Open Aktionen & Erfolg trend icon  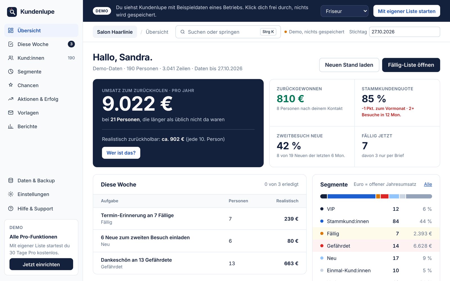[x=11, y=99]
